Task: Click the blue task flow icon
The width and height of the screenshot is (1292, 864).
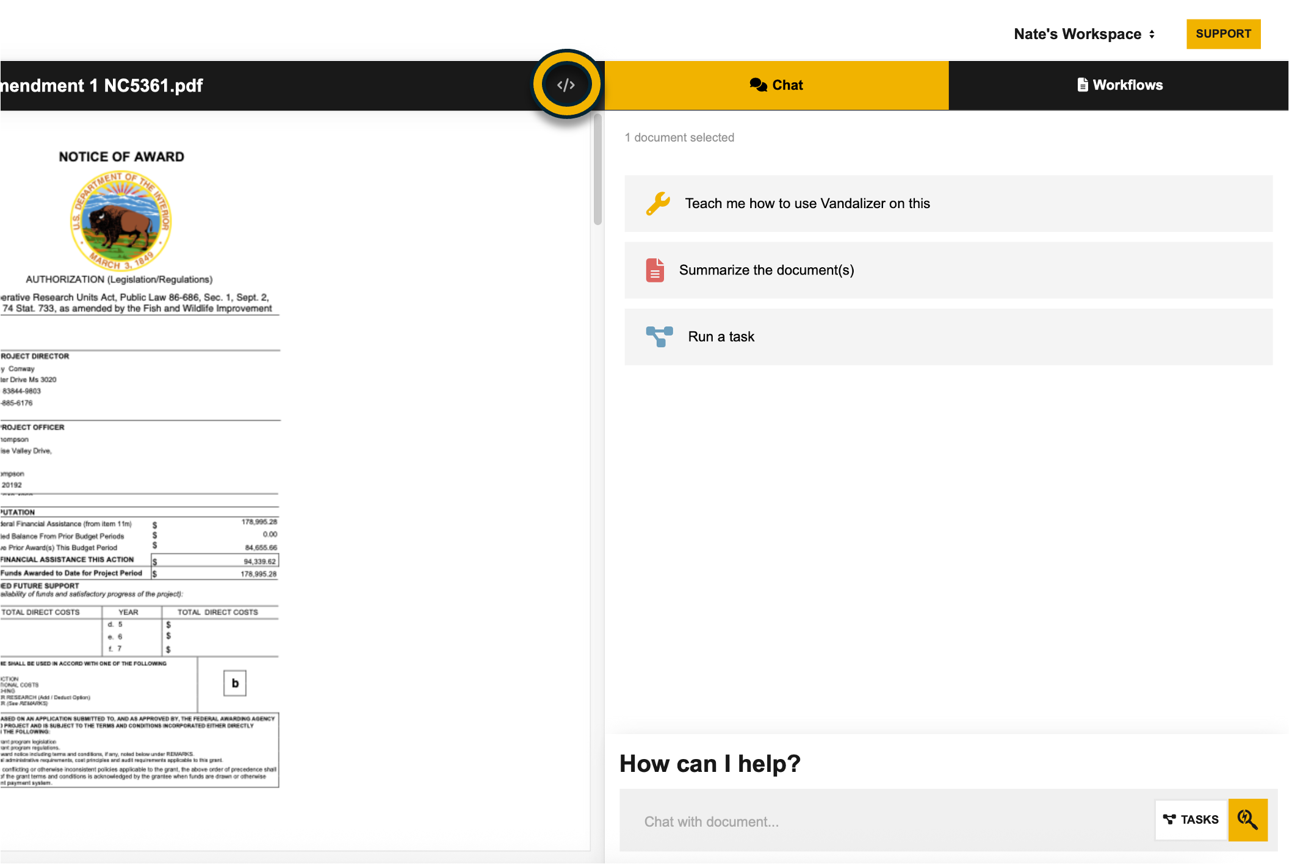Action: pyautogui.click(x=659, y=337)
